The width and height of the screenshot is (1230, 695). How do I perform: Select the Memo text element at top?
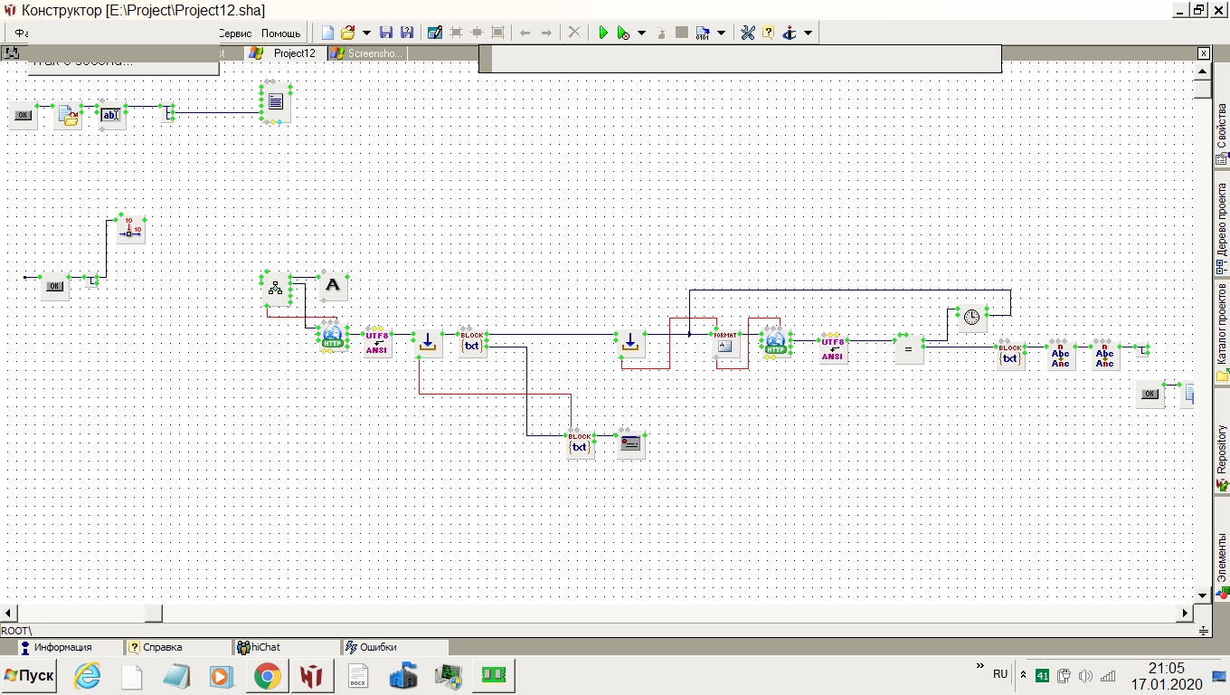276,102
